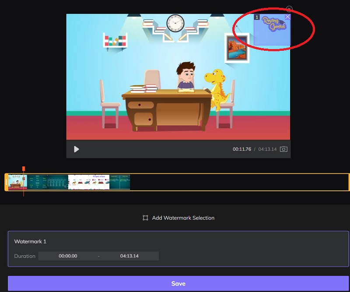
Task: Click the orange playhead marker on the timeline
Action: [x=24, y=169]
